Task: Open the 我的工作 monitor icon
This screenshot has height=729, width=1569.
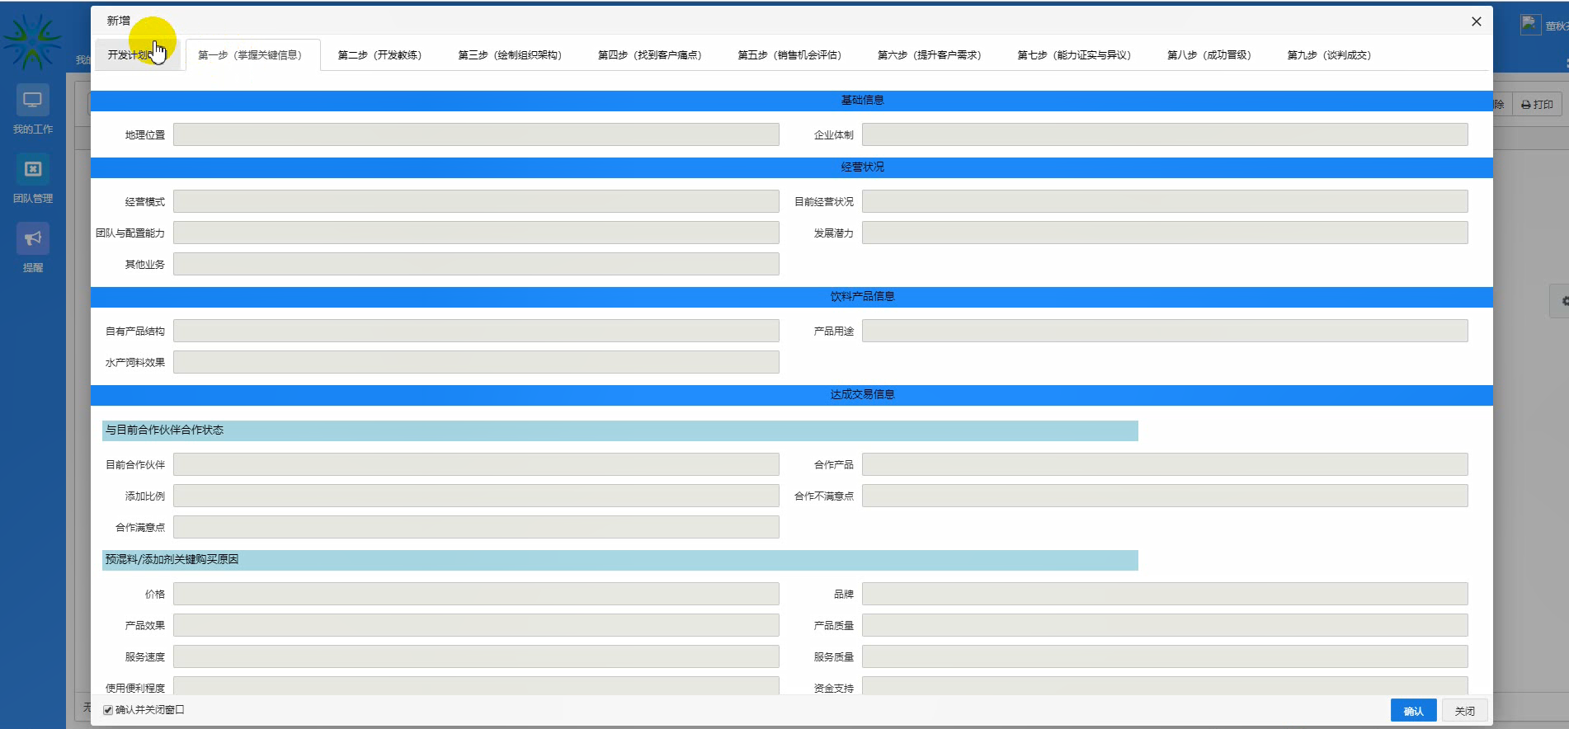Action: 32,101
